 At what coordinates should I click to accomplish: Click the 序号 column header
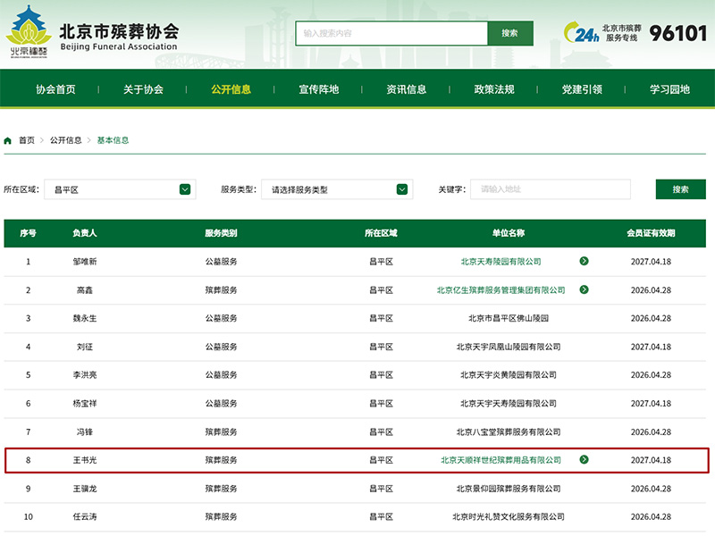pyautogui.click(x=29, y=233)
